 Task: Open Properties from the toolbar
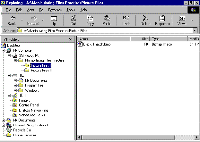click(162, 20)
